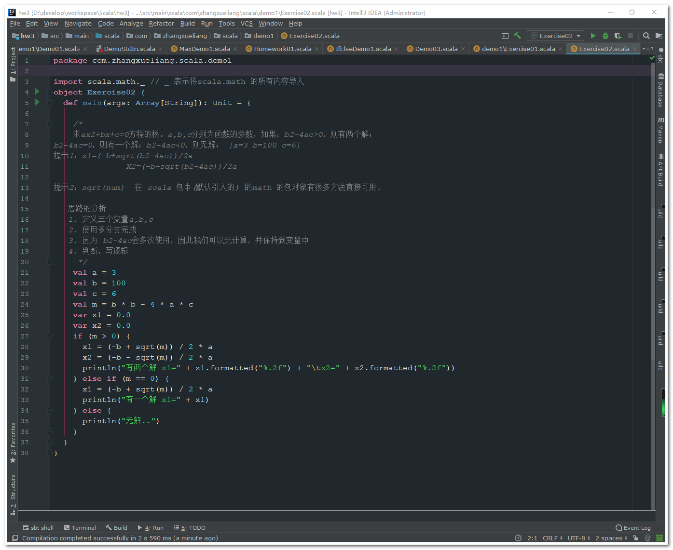
Task: Open Search Everywhere magnifier icon
Action: 646,36
